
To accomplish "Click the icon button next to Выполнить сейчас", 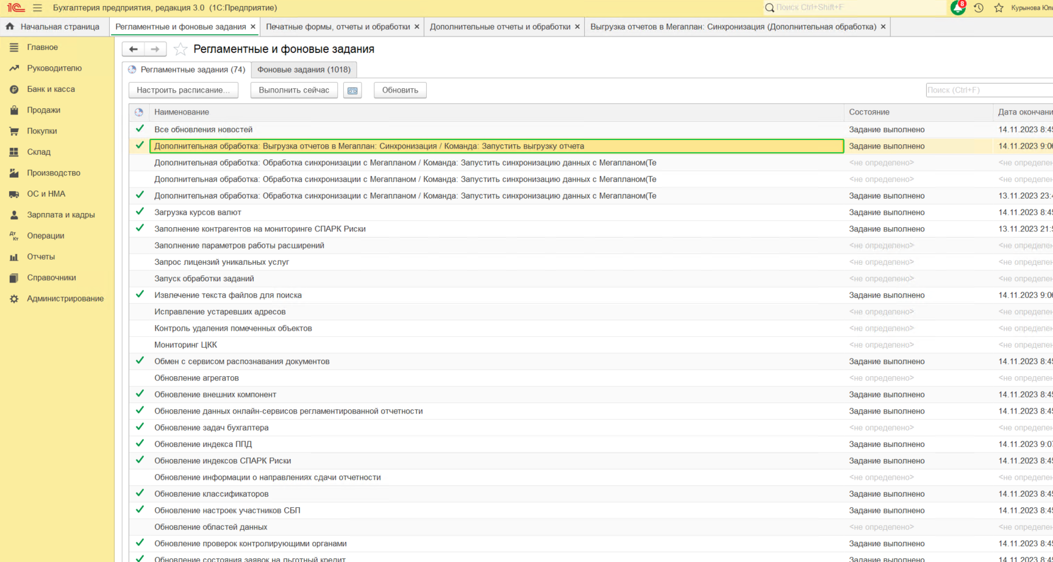I will point(352,90).
